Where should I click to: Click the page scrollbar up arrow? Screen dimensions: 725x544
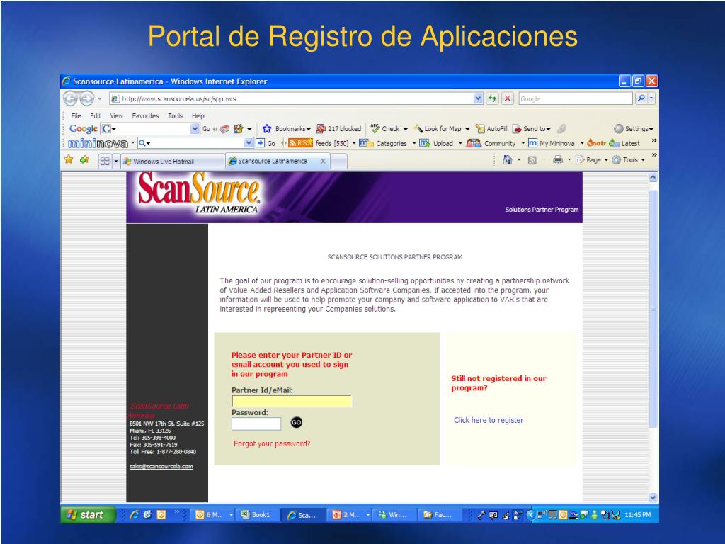(x=653, y=177)
